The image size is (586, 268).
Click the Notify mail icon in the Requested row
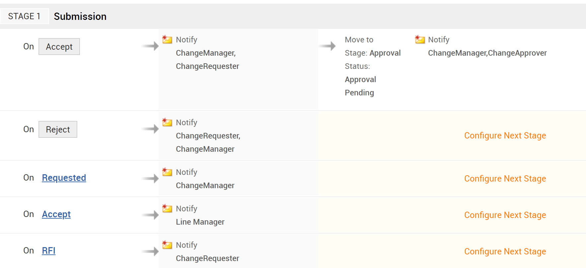pos(167,172)
